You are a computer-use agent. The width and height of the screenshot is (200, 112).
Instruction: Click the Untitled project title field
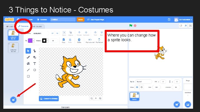[x=63, y=20]
